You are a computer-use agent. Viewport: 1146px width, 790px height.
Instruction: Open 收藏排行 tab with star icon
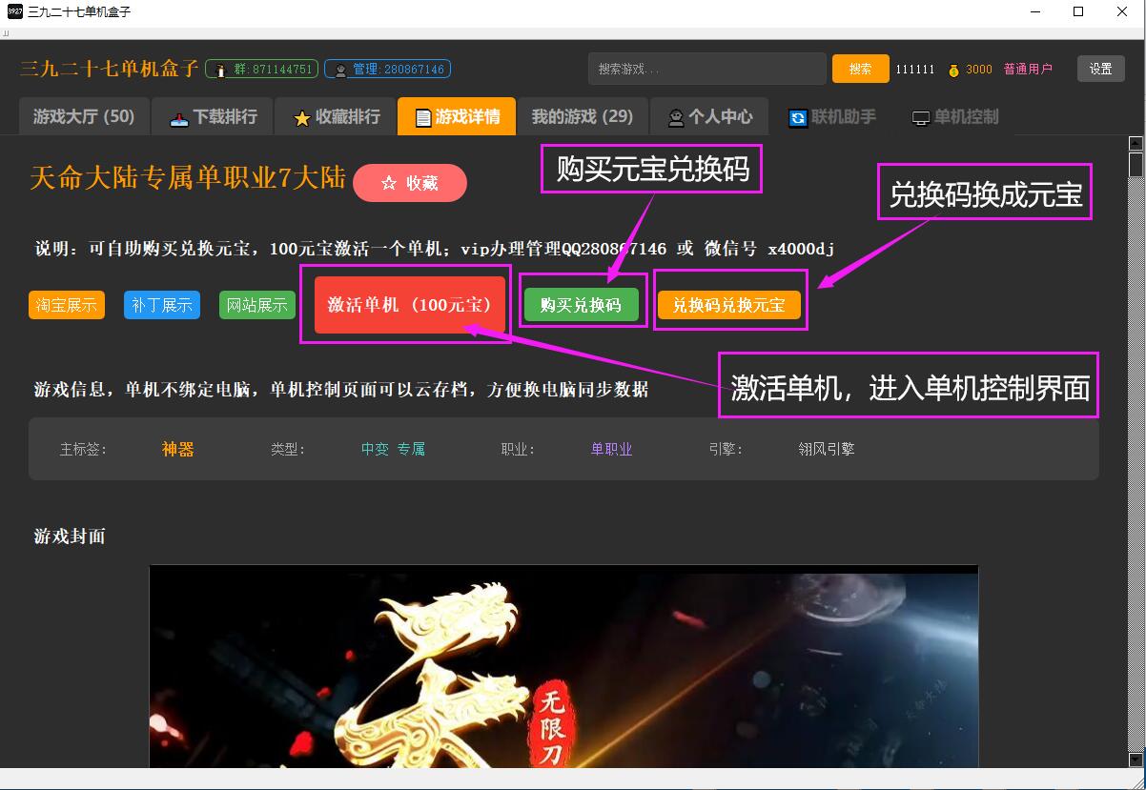coord(336,117)
